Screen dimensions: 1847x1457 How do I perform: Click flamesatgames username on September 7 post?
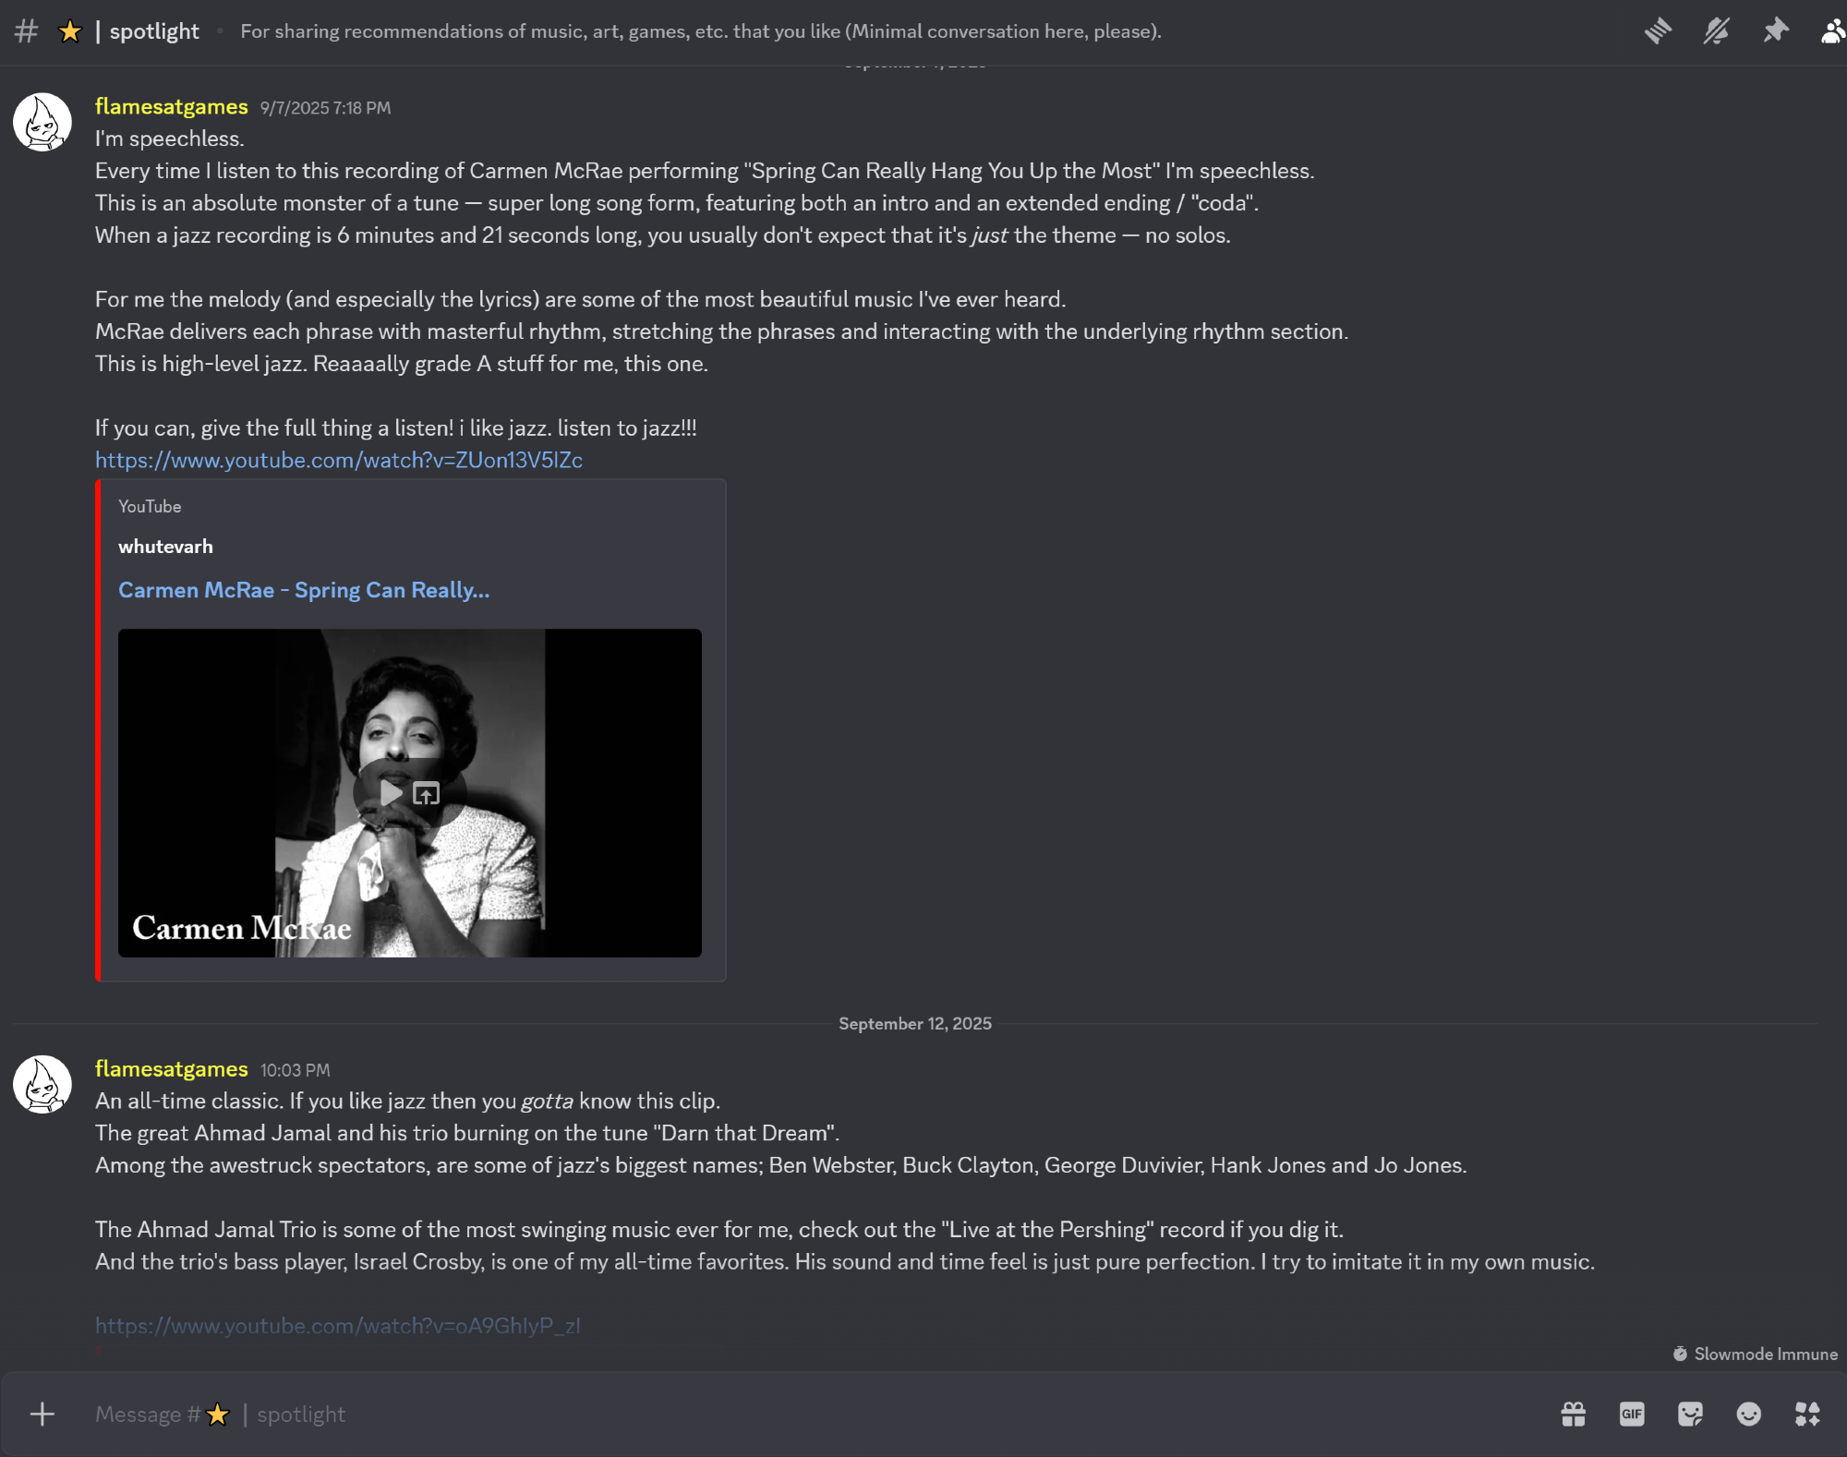point(171,107)
